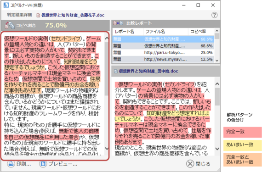262x172 pixels.
Task: Select the http://news.mynavi row
Action: pos(163,59)
